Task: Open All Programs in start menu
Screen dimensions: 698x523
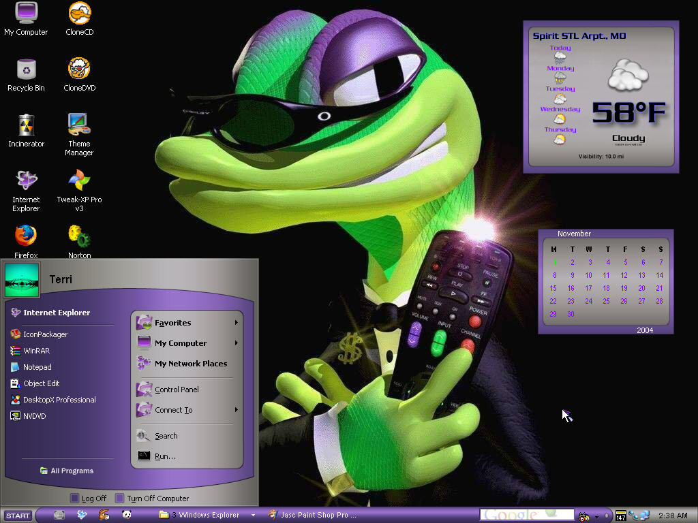Action: click(67, 471)
